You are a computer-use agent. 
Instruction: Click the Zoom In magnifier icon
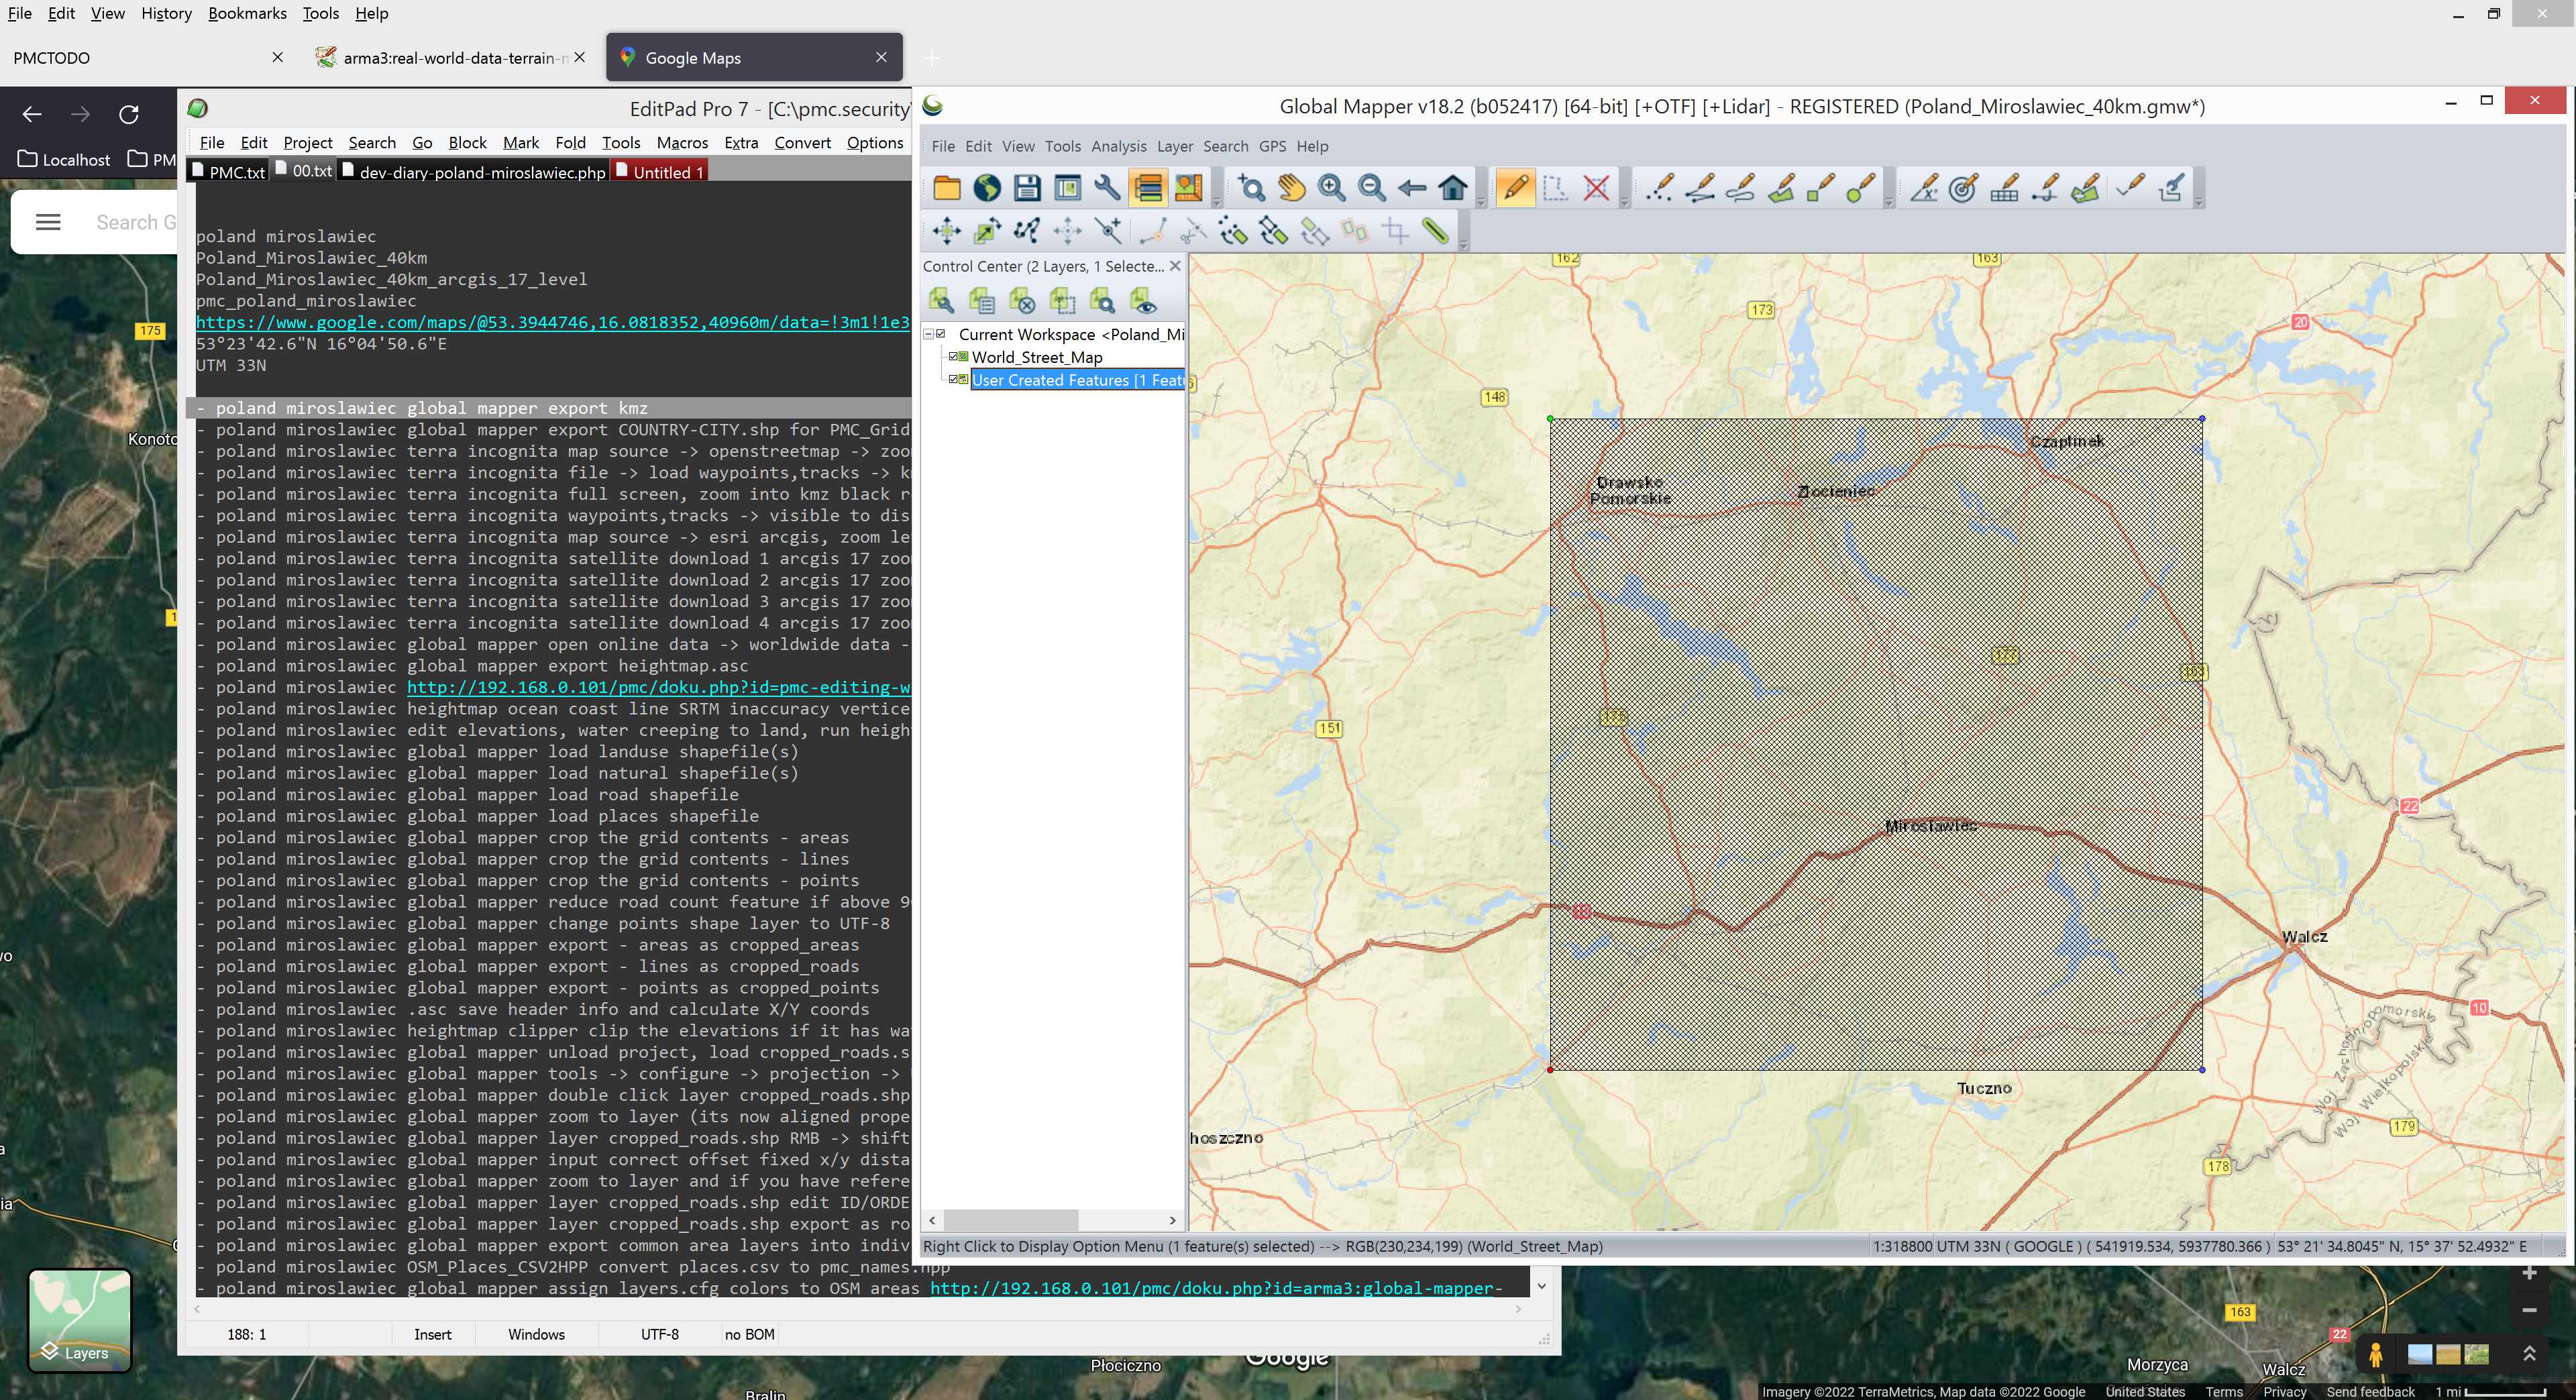[1331, 188]
